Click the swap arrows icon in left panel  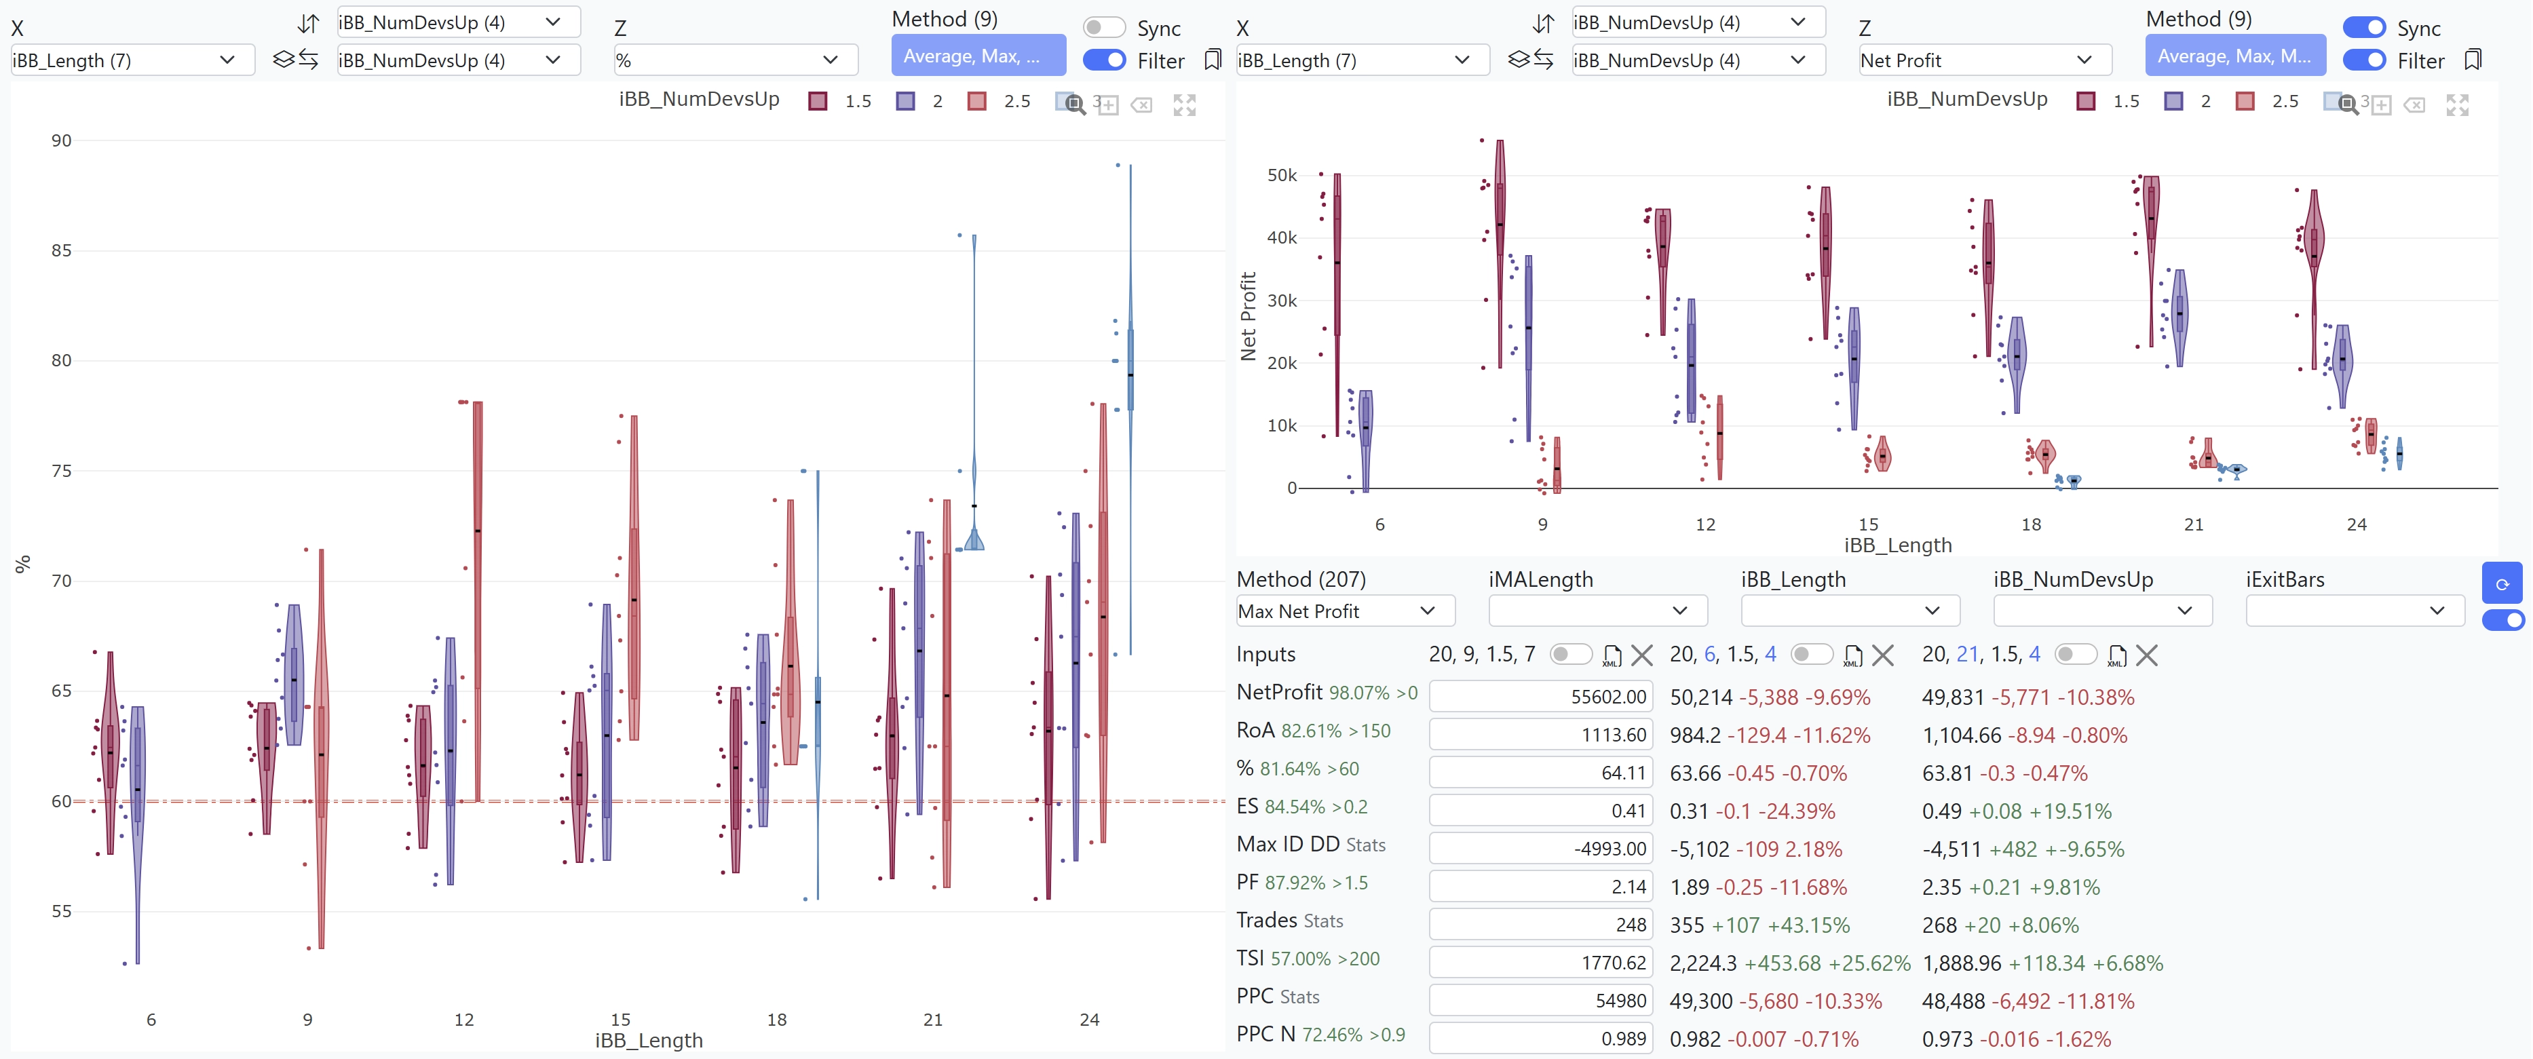click(x=309, y=60)
